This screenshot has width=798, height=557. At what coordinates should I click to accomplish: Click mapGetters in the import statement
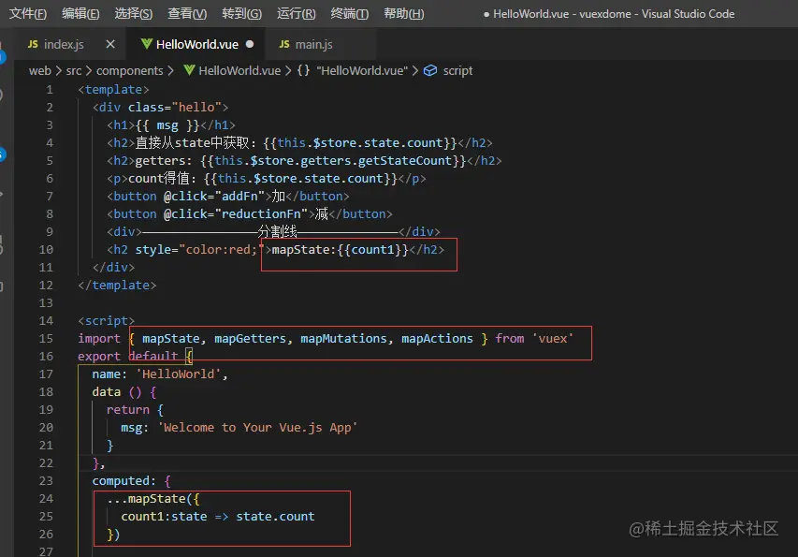(x=250, y=339)
